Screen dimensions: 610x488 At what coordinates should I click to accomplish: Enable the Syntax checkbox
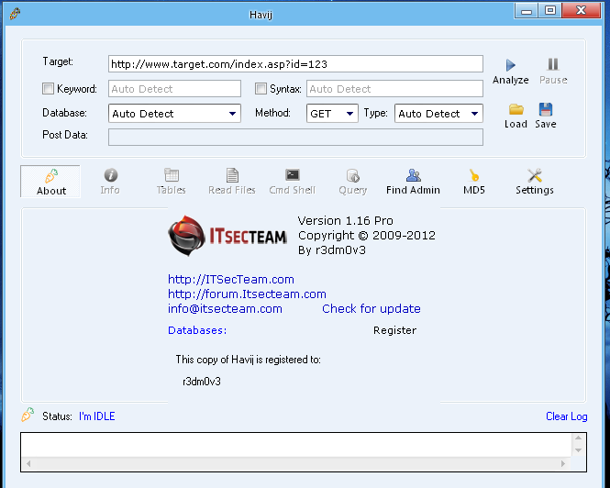click(x=261, y=89)
